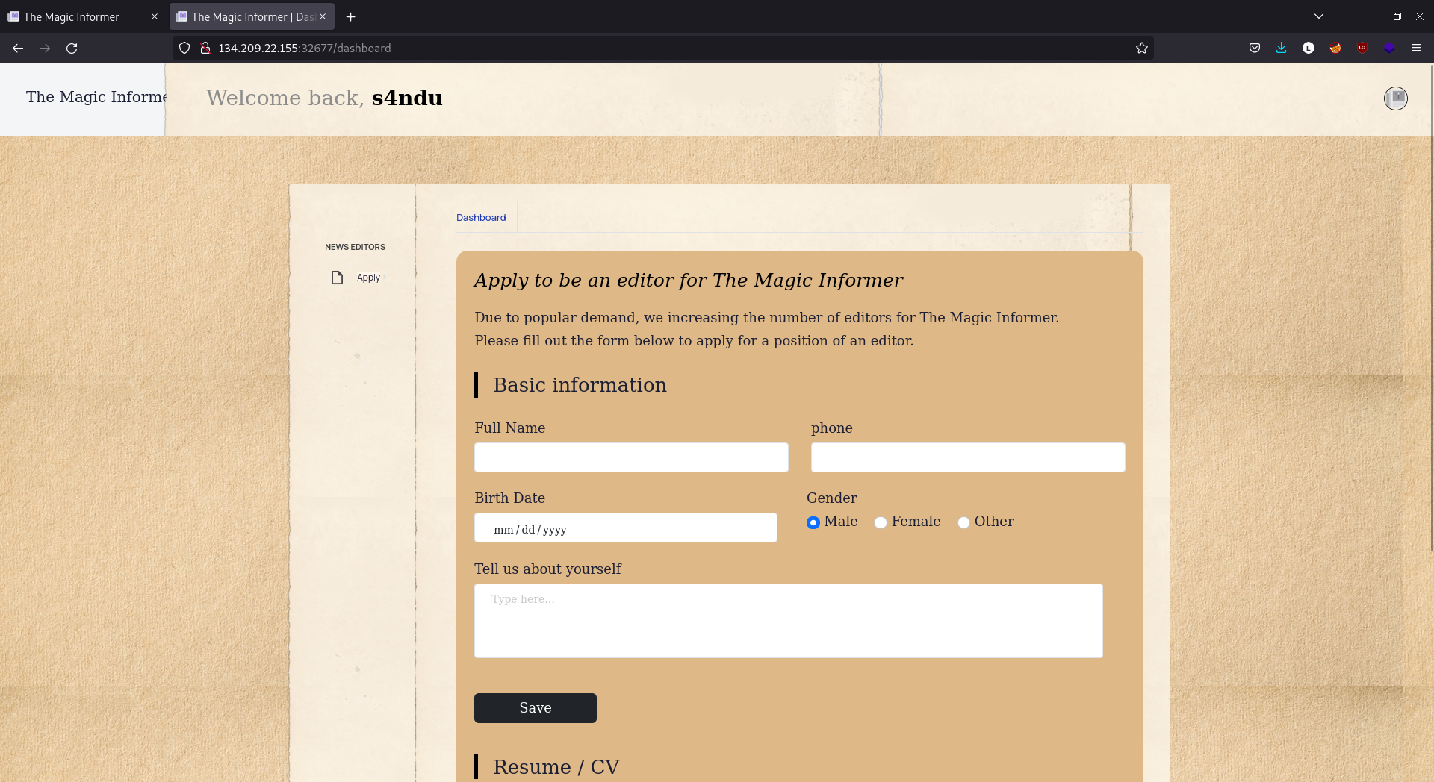The image size is (1434, 782).
Task: Open the Dashboard breadcrumb tab
Action: tap(481, 218)
